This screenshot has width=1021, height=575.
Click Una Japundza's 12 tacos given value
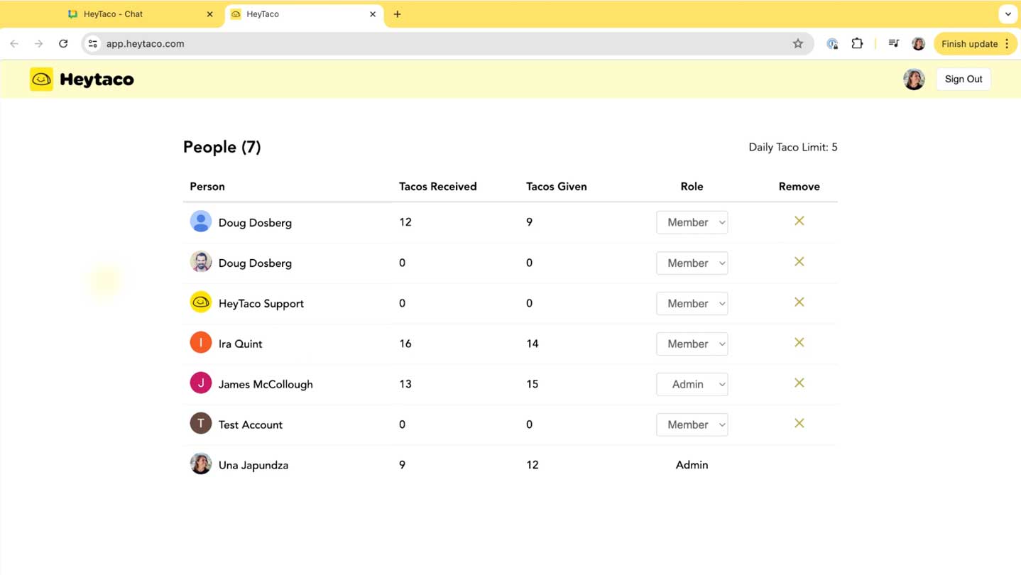pyautogui.click(x=532, y=465)
